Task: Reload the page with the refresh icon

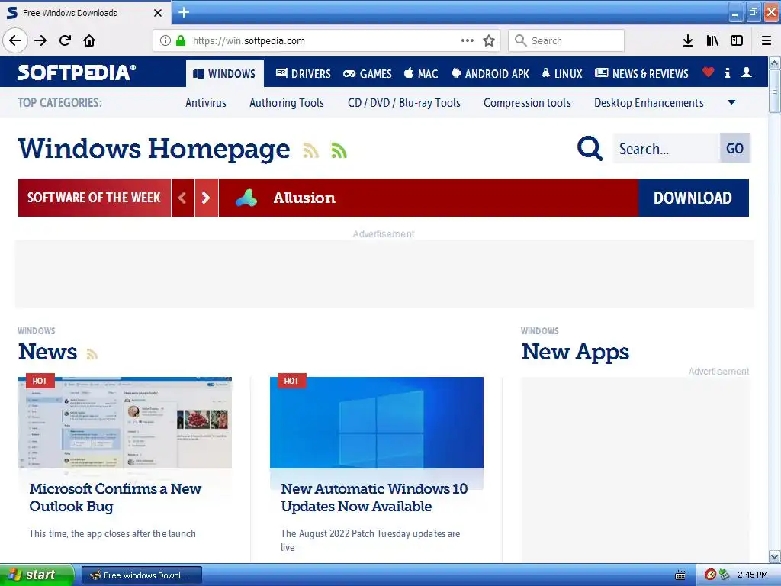Action: pos(65,40)
